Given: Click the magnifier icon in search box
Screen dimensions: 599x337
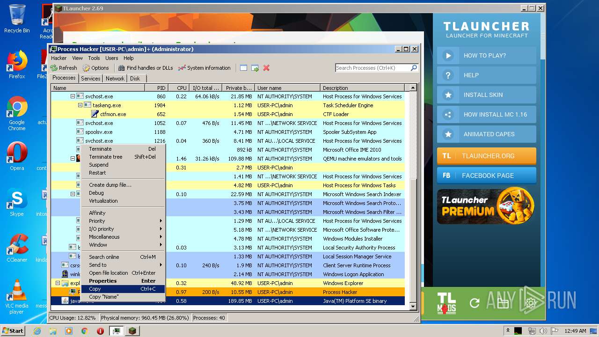Looking at the screenshot, I should click(x=414, y=68).
